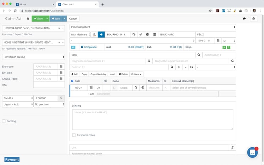Open the Urgent = Auto dropdown

(x=18, y=104)
